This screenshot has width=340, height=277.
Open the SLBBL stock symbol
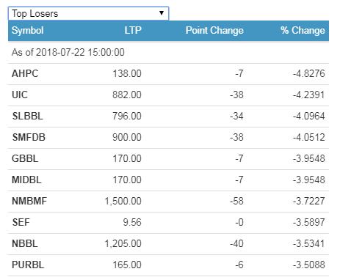coord(27,116)
